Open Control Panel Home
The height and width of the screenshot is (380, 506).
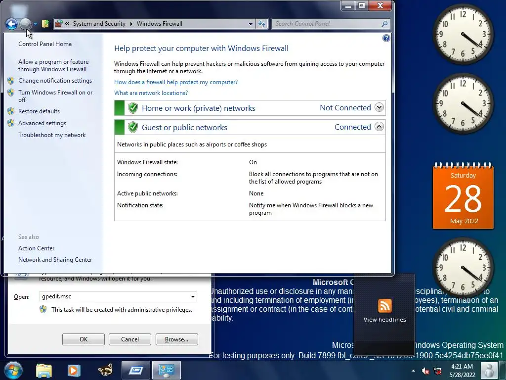point(45,44)
